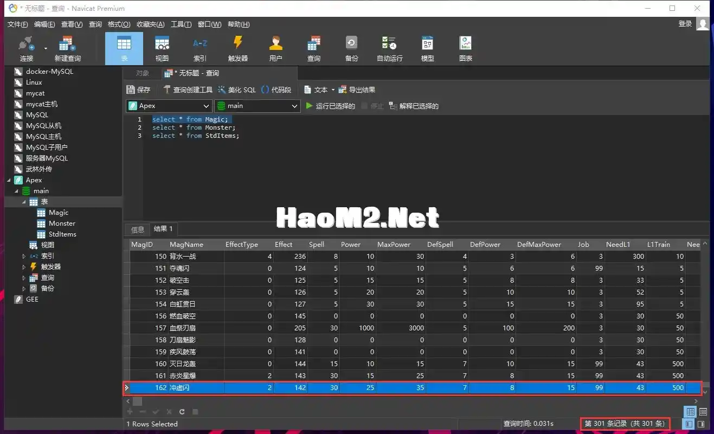
Task: Open the 用户 toolbar icon
Action: [276, 49]
